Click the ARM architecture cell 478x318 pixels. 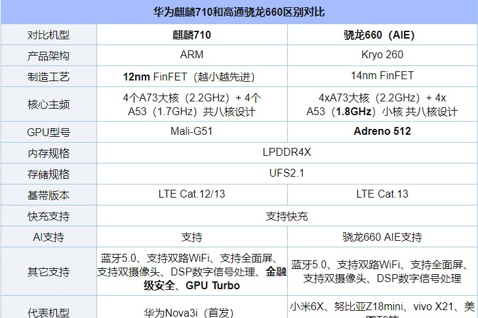coord(191,55)
